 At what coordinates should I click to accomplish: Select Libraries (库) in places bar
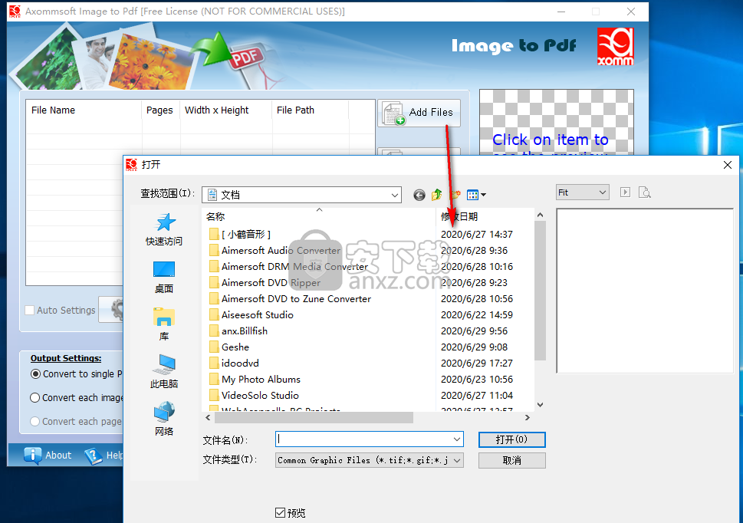164,324
